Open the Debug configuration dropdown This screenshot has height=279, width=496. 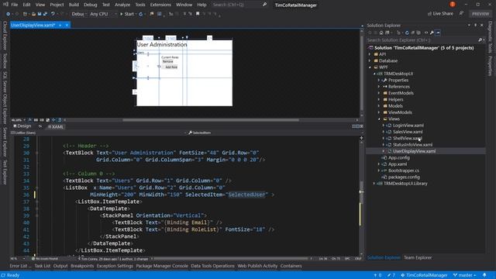(78, 14)
